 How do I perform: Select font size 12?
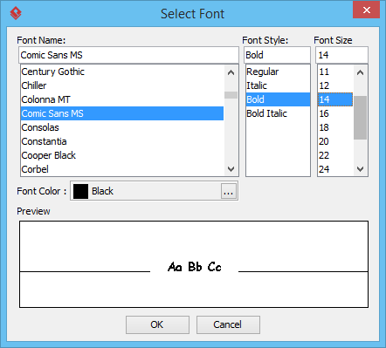click(x=335, y=85)
